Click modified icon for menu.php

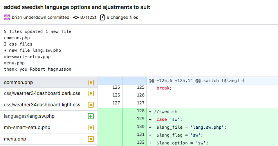(x=91, y=139)
